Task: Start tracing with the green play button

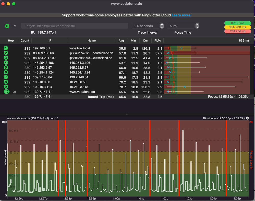Action: [x=7, y=26]
